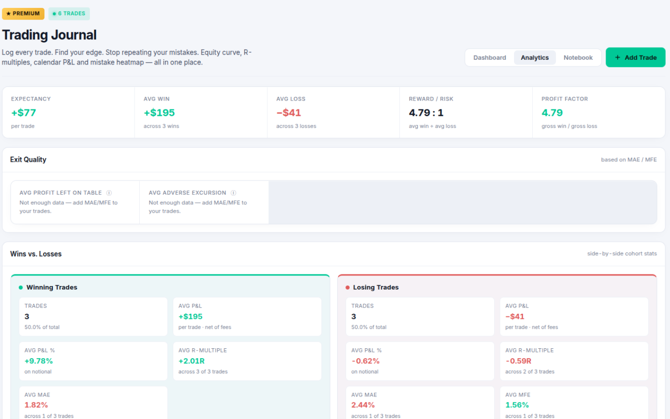Click the Exit Quality section title

28,160
